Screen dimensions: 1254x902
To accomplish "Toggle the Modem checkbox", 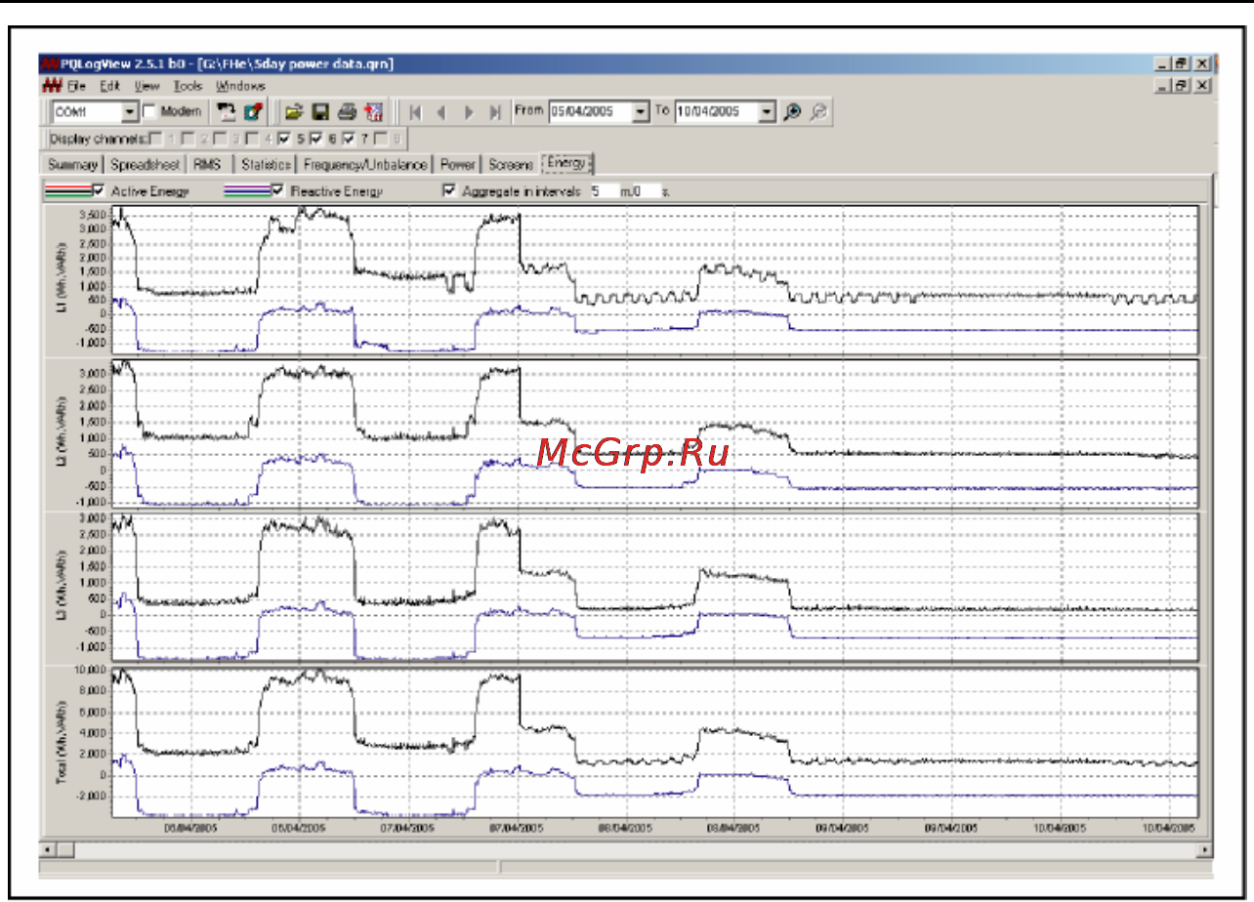I will pyautogui.click(x=150, y=111).
